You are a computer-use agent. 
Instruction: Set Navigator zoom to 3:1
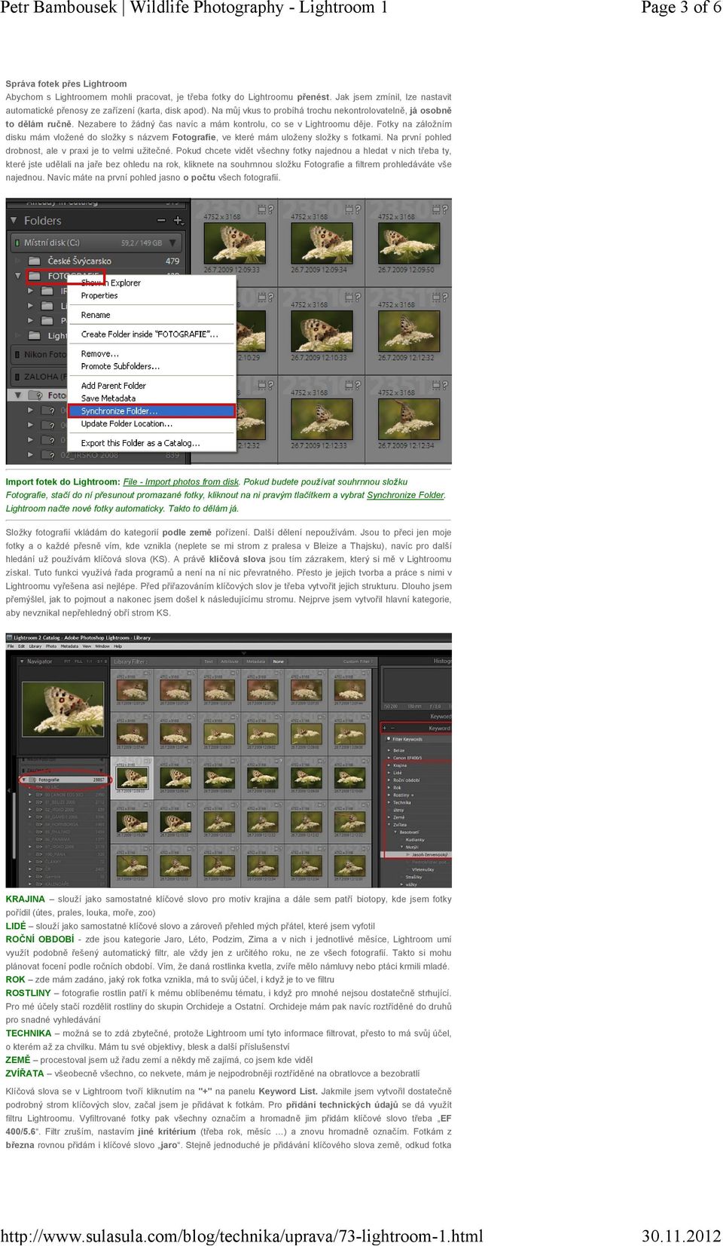(100, 661)
